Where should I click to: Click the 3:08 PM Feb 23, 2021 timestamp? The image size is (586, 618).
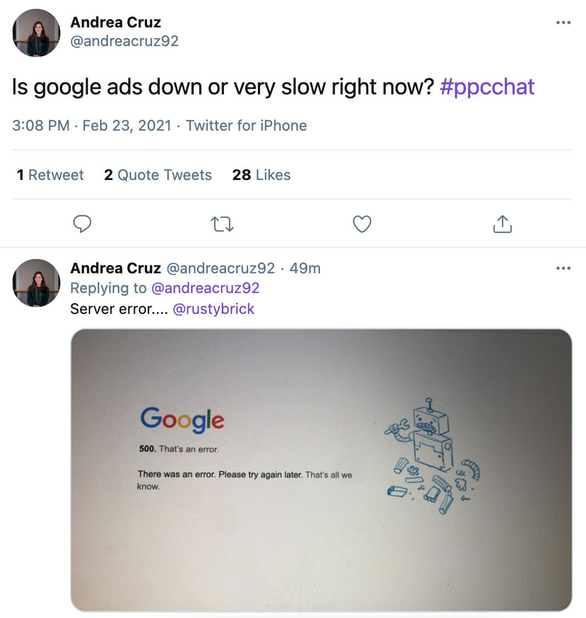(92, 126)
